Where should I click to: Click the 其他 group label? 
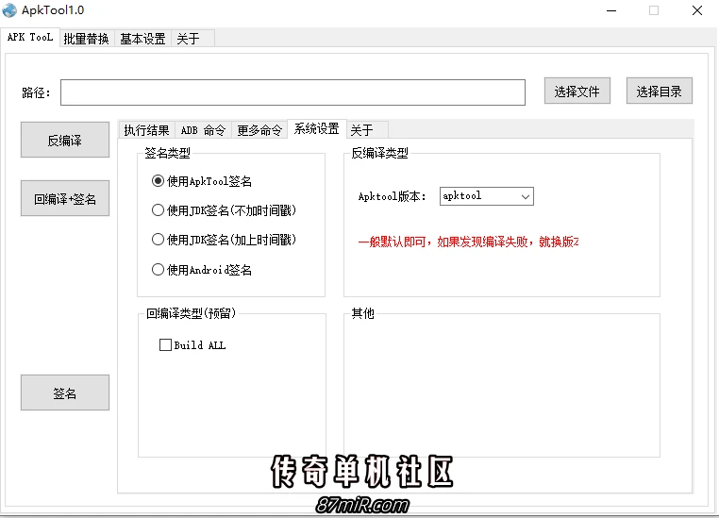[362, 313]
